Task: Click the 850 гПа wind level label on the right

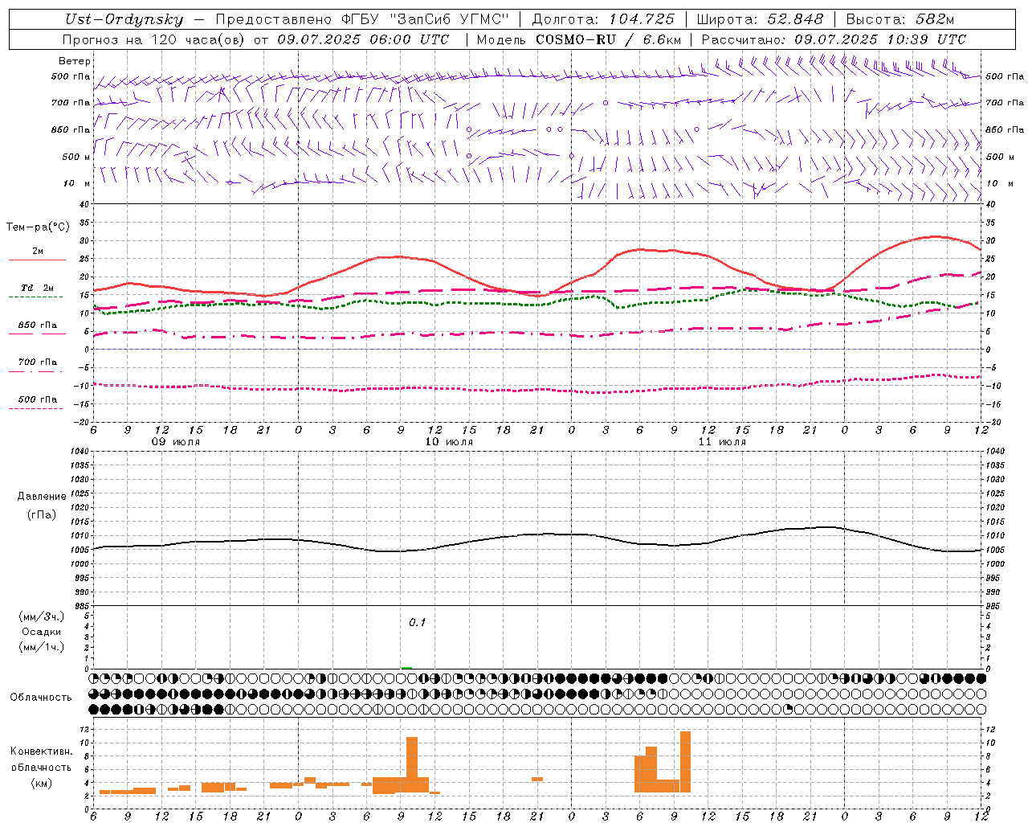Action: coord(1005,130)
